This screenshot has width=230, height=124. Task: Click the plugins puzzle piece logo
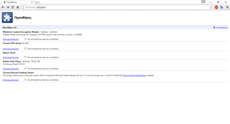pyautogui.click(x=7, y=17)
